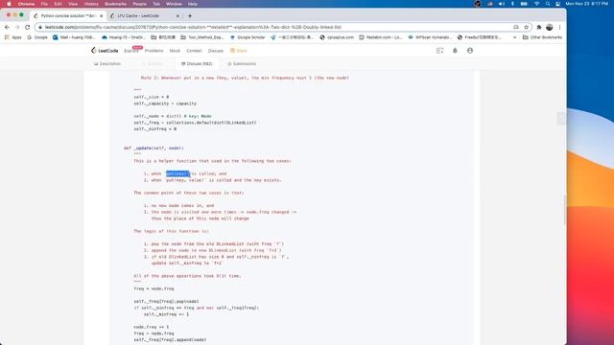Open the Google Scholar bookmark
This screenshot has width=614, height=345.
(248, 37)
